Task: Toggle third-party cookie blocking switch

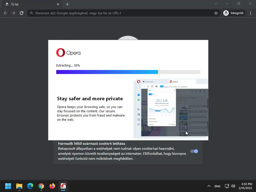Action: click(x=194, y=151)
